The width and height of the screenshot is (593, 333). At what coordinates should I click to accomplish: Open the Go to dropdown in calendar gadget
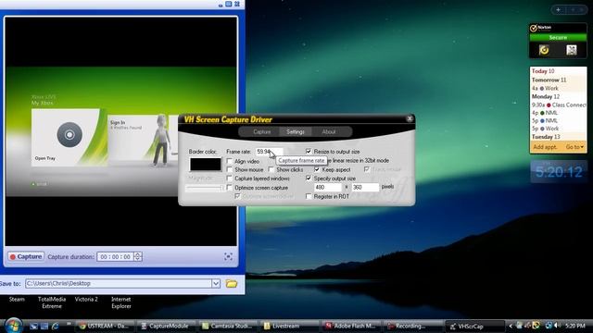[574, 147]
